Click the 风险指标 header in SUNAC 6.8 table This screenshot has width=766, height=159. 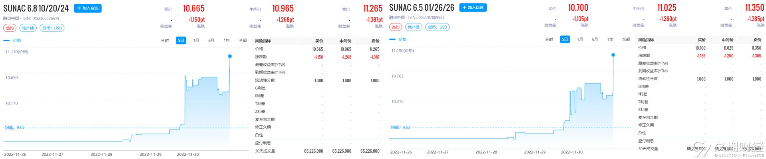tap(263, 41)
